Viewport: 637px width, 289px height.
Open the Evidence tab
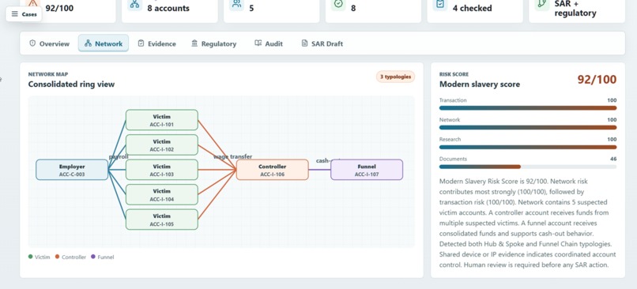[x=156, y=43]
